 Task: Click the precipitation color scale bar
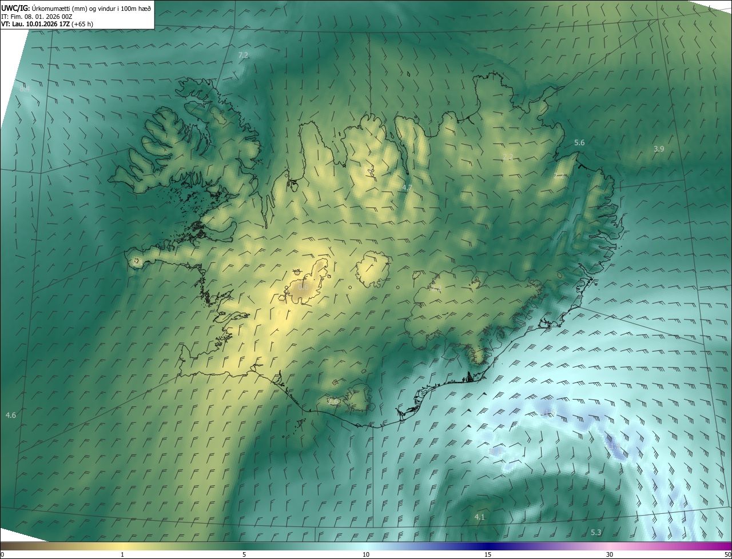(366, 546)
